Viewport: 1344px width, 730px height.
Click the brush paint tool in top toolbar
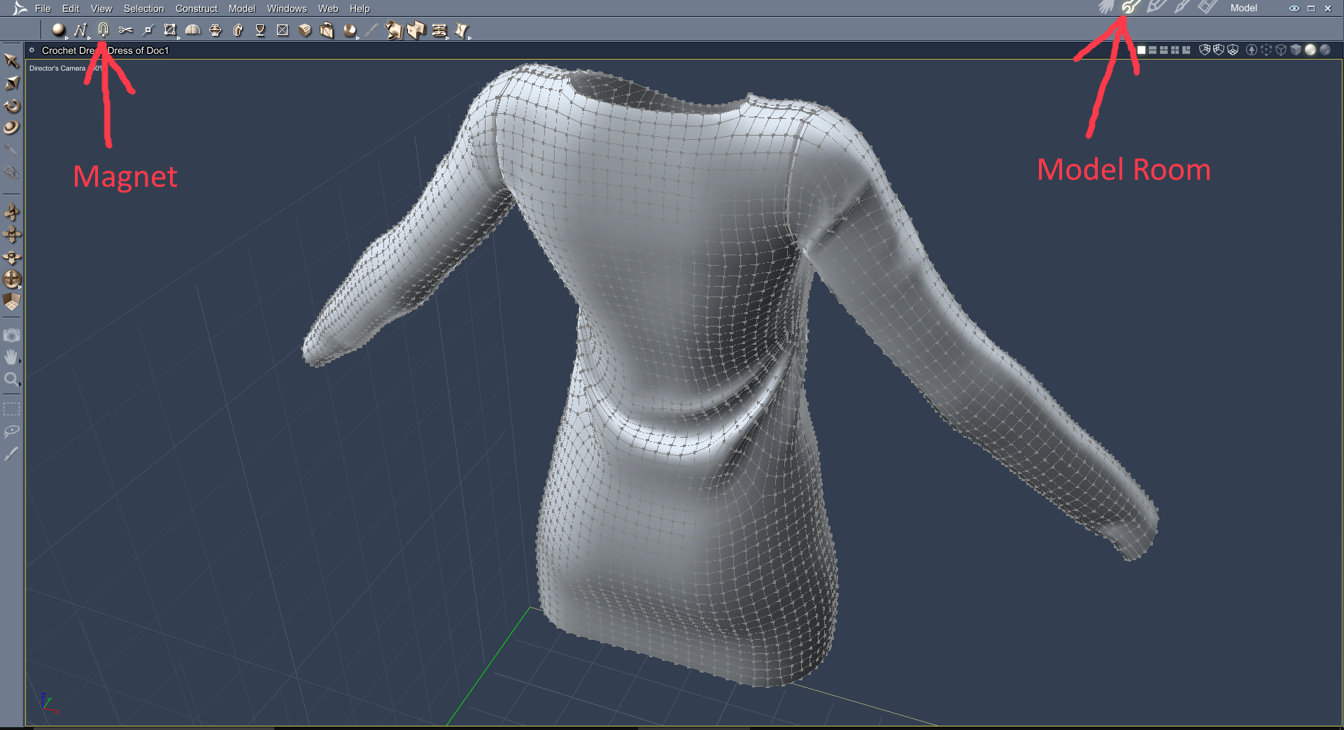click(x=372, y=29)
